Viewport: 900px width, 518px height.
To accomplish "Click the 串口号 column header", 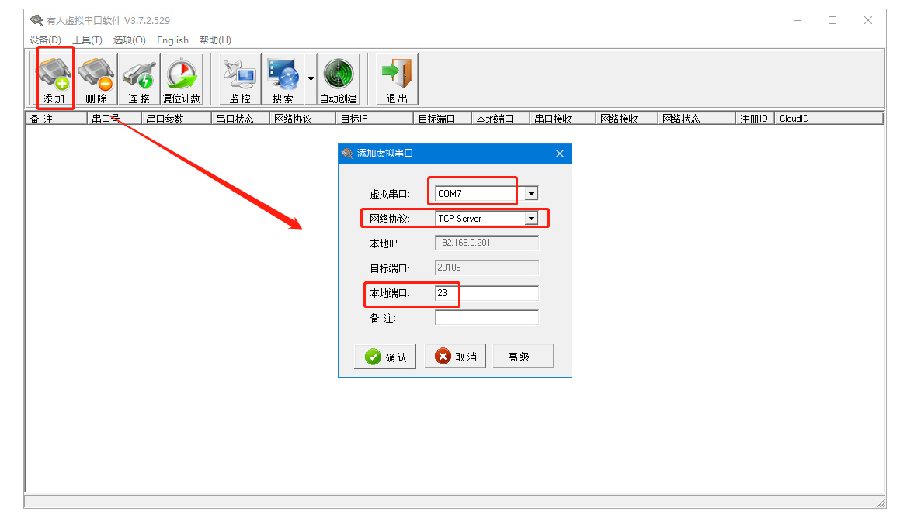I will (x=113, y=119).
